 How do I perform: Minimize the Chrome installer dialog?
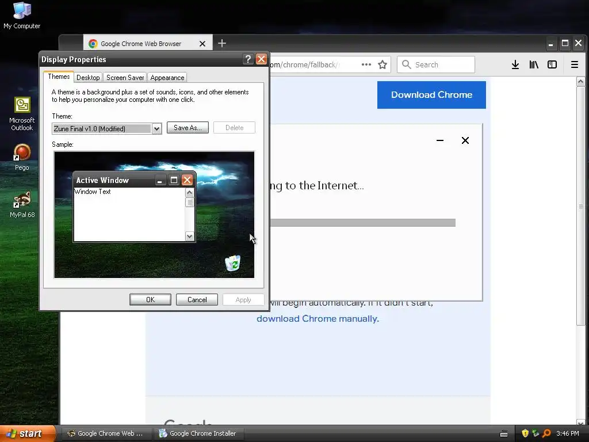point(440,140)
